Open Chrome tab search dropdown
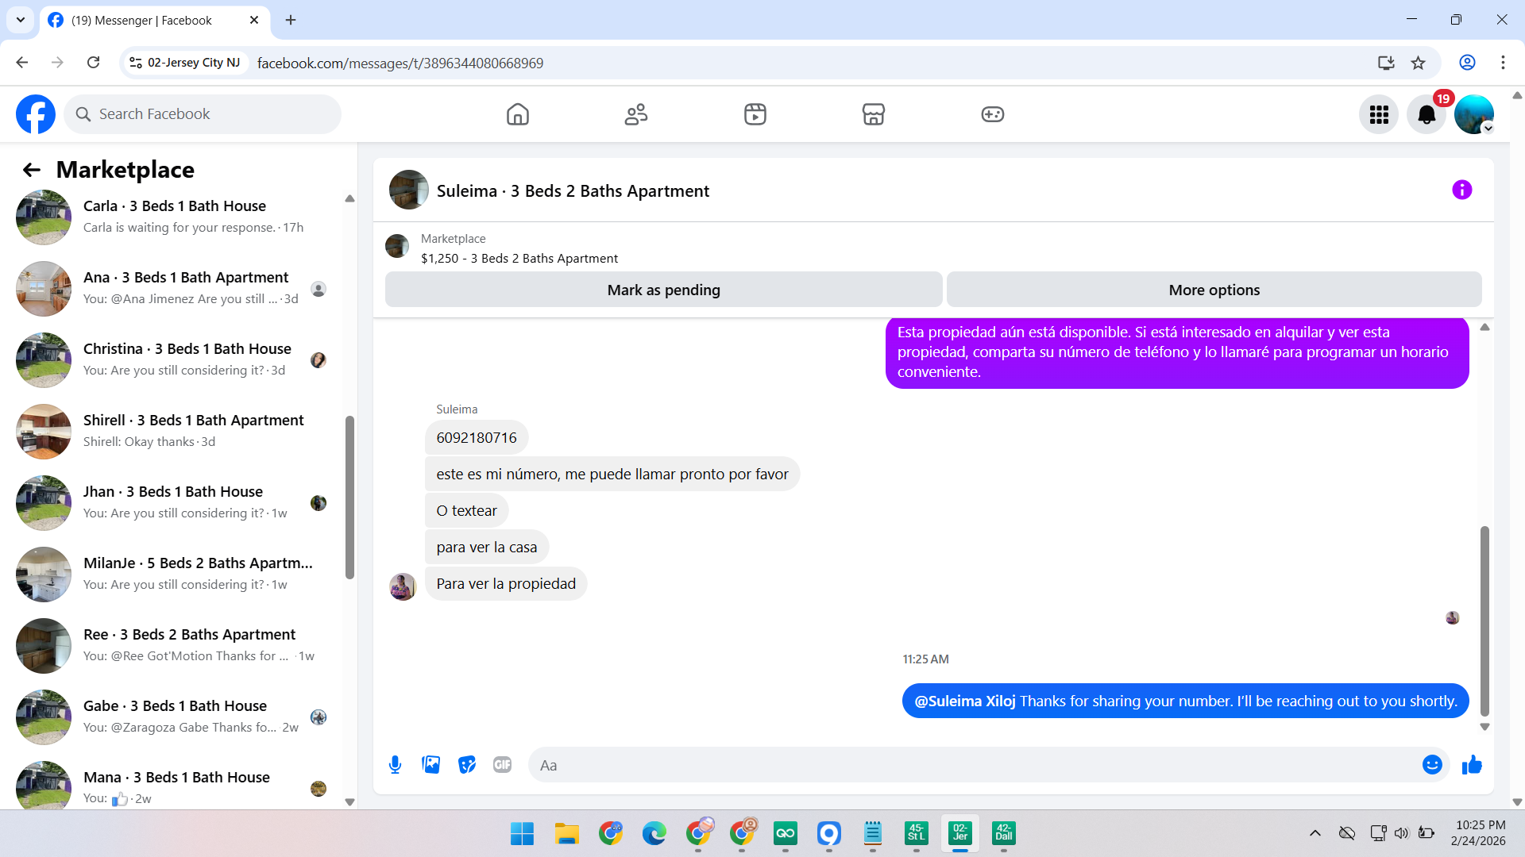This screenshot has width=1525, height=857. tap(21, 20)
